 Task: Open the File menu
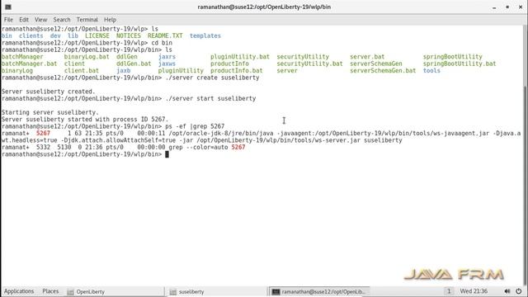point(8,20)
